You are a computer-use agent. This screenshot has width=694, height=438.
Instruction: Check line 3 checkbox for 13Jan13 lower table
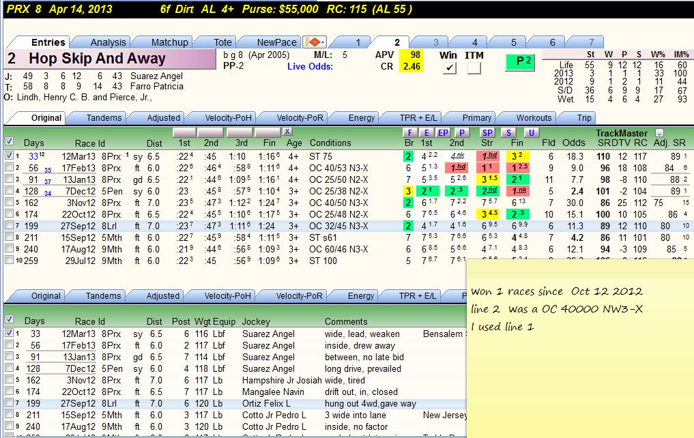[x=10, y=355]
